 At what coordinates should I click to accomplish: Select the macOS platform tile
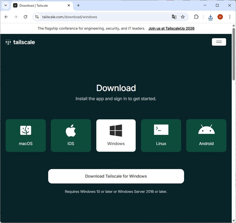coord(26,135)
